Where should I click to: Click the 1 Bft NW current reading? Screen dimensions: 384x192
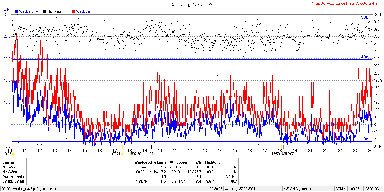pyautogui.click(x=143, y=182)
